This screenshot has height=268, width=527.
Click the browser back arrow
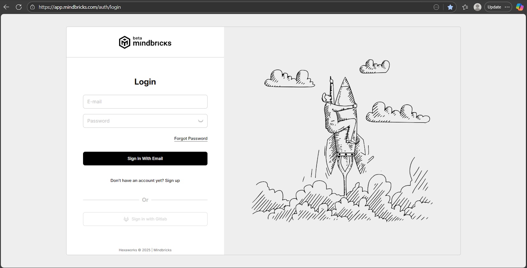tap(6, 7)
